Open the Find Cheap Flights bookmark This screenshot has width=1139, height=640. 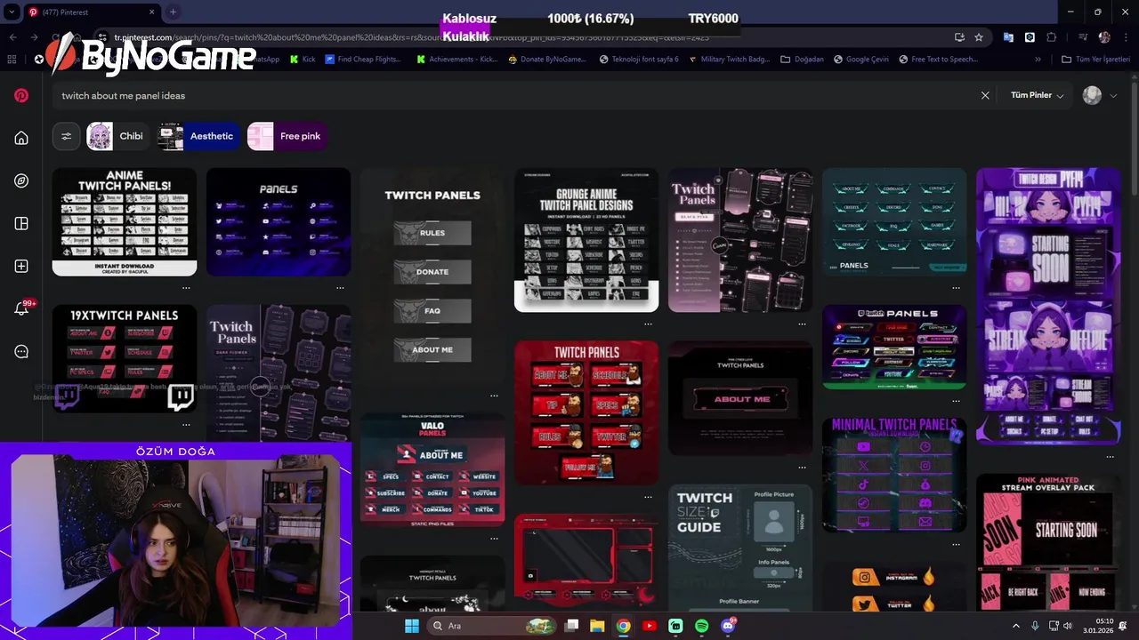tap(363, 60)
